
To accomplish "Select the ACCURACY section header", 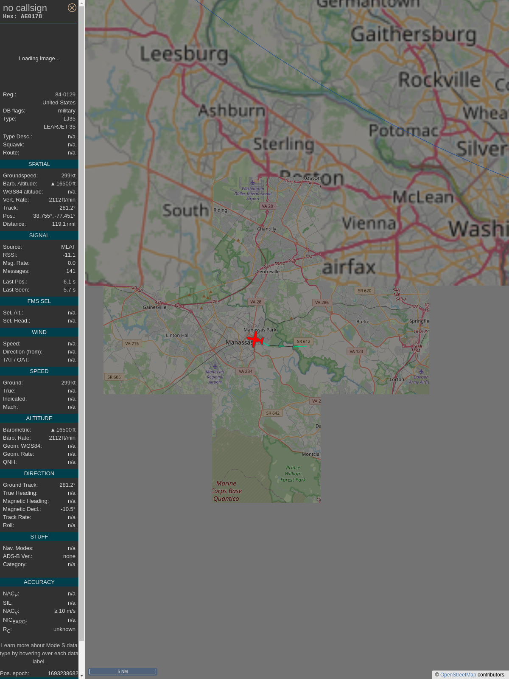I will [39, 582].
